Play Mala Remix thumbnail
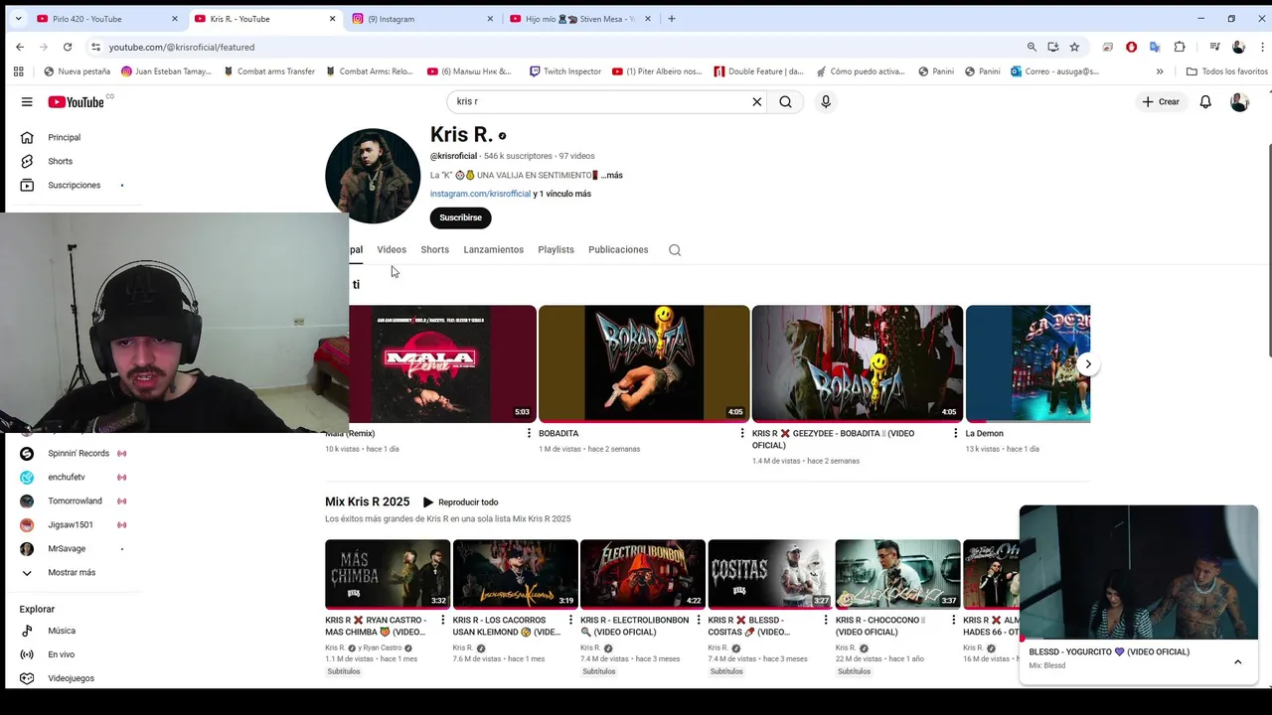 pyautogui.click(x=441, y=363)
